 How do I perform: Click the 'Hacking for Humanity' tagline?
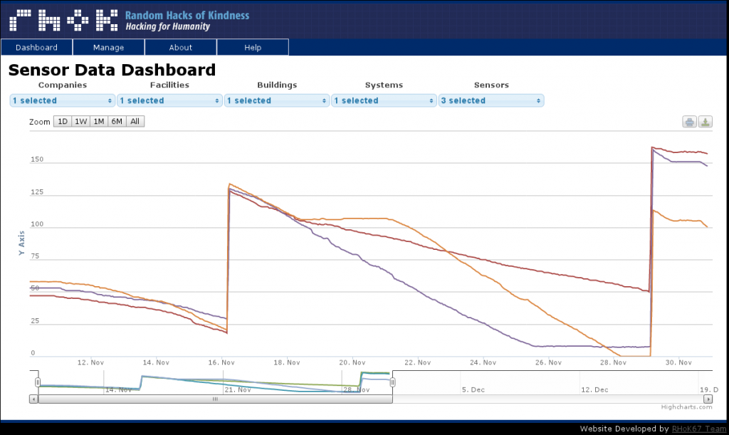click(x=168, y=26)
